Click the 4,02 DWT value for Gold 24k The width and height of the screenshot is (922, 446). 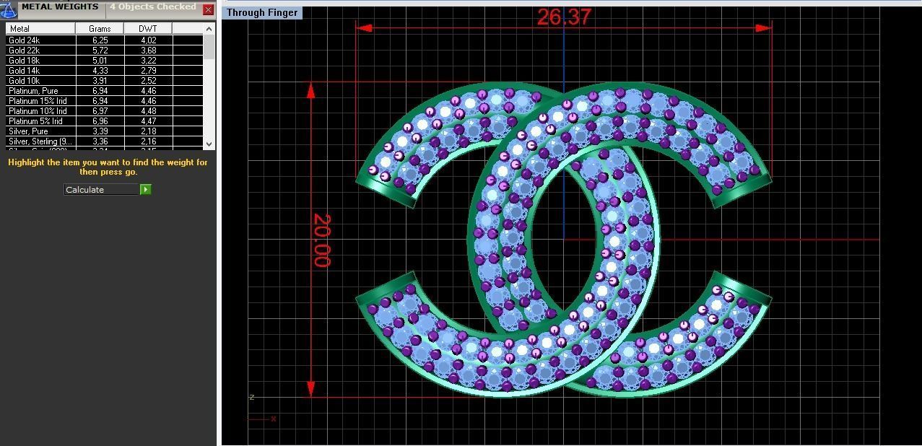point(148,40)
